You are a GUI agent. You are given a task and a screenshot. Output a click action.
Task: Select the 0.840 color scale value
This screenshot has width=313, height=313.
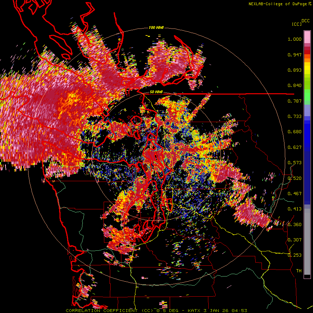[295, 86]
